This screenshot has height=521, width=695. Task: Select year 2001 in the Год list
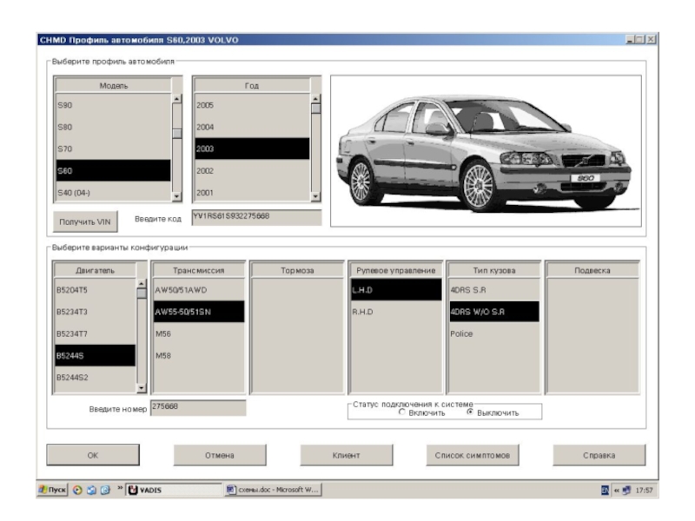(252, 193)
